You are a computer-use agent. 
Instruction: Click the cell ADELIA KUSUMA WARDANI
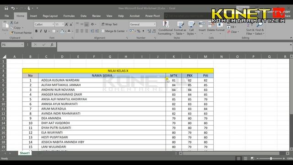[x=102, y=80]
